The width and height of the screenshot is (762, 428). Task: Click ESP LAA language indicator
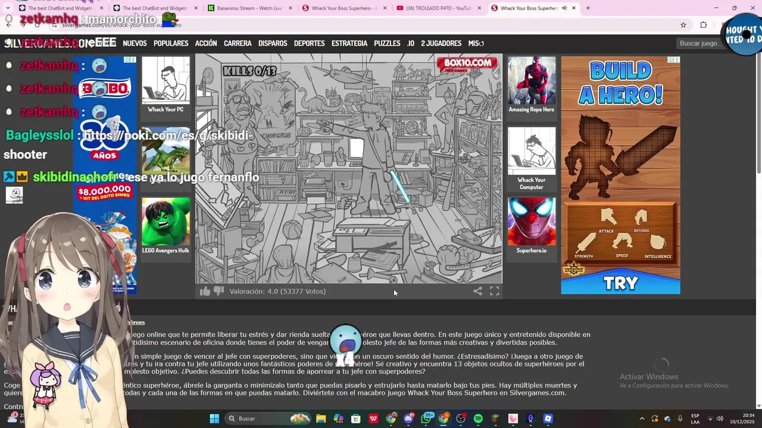click(x=695, y=418)
